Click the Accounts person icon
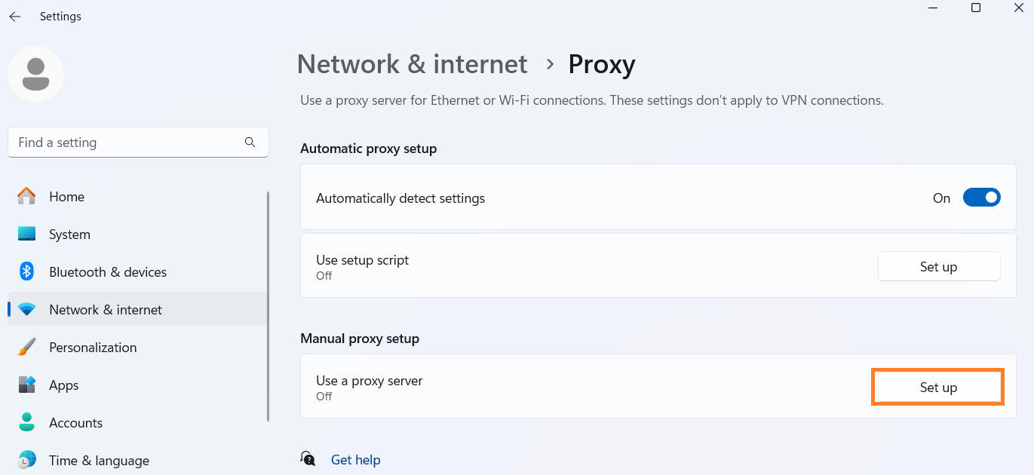The width and height of the screenshot is (1034, 475). point(26,423)
